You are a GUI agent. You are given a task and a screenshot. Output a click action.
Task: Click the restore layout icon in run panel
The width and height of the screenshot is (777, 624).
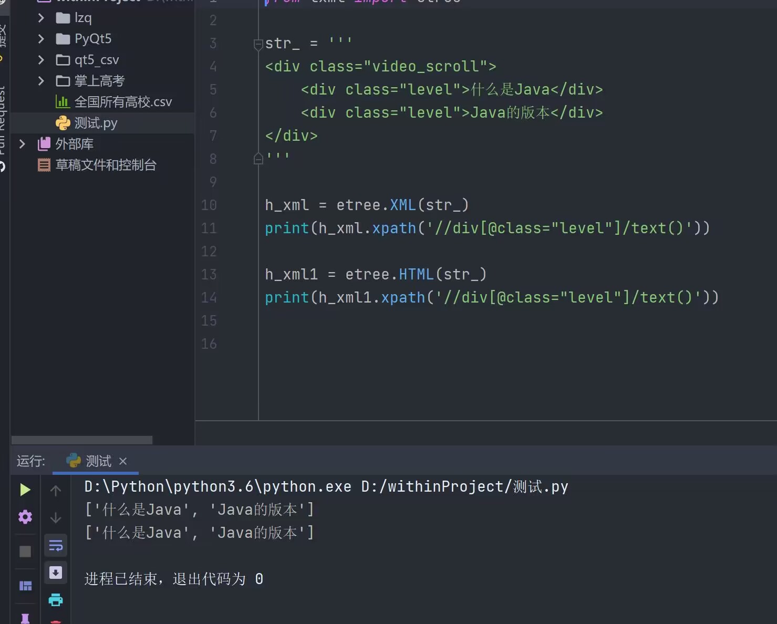click(x=25, y=586)
